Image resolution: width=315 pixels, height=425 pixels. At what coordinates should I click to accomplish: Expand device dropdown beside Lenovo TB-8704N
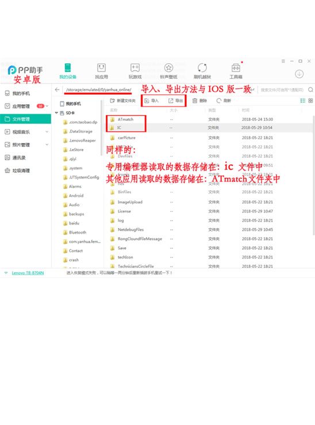coord(6,273)
